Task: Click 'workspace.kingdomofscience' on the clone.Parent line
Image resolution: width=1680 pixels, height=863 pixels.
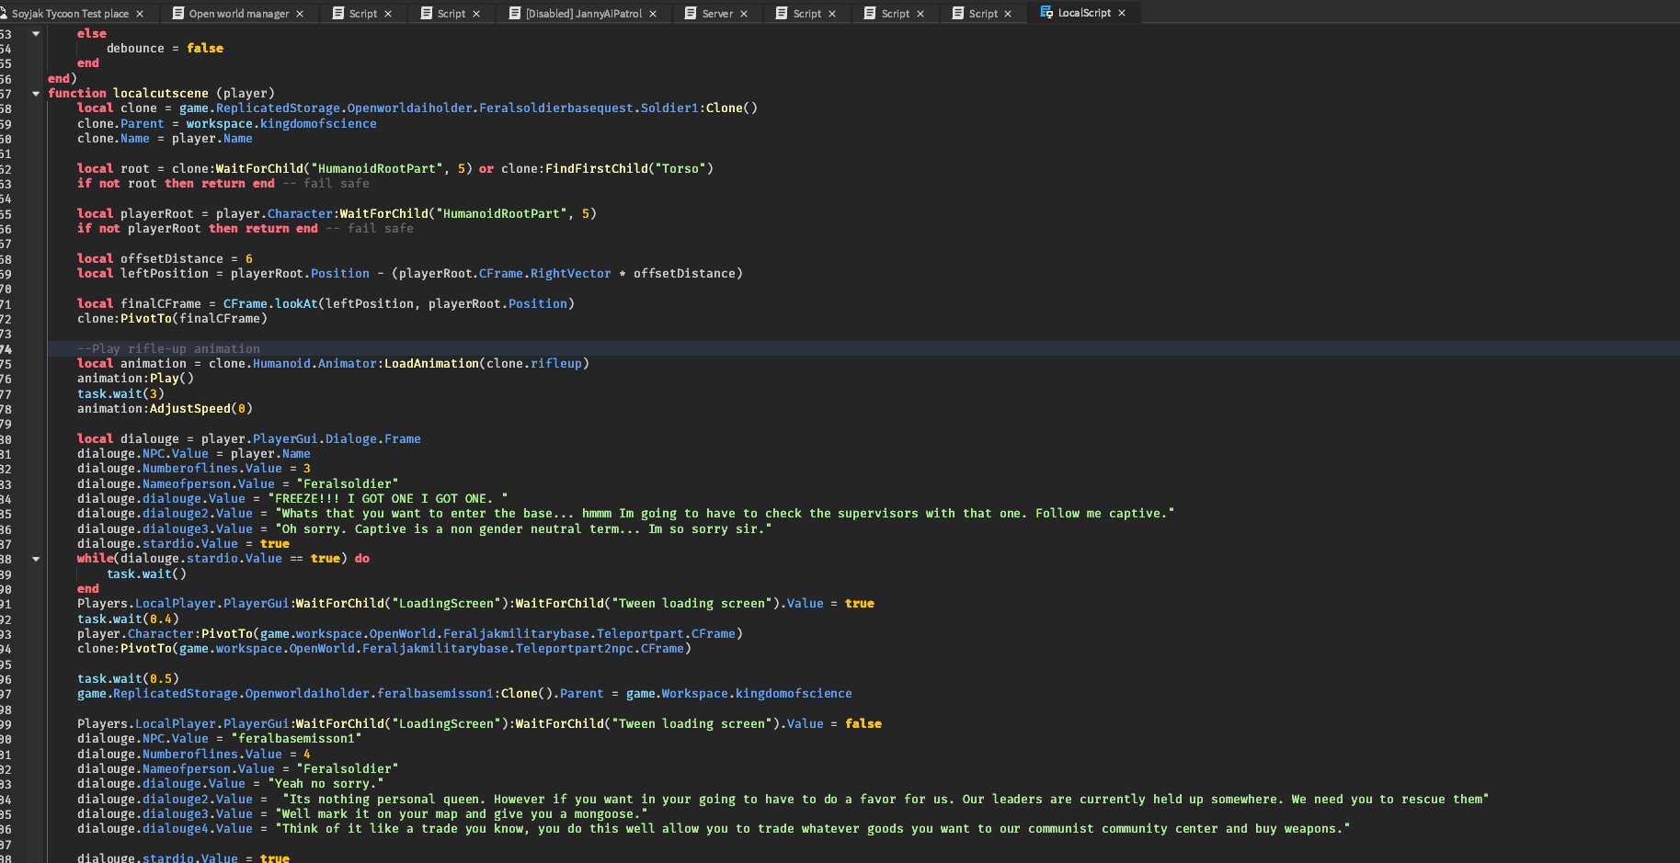Action: (281, 123)
